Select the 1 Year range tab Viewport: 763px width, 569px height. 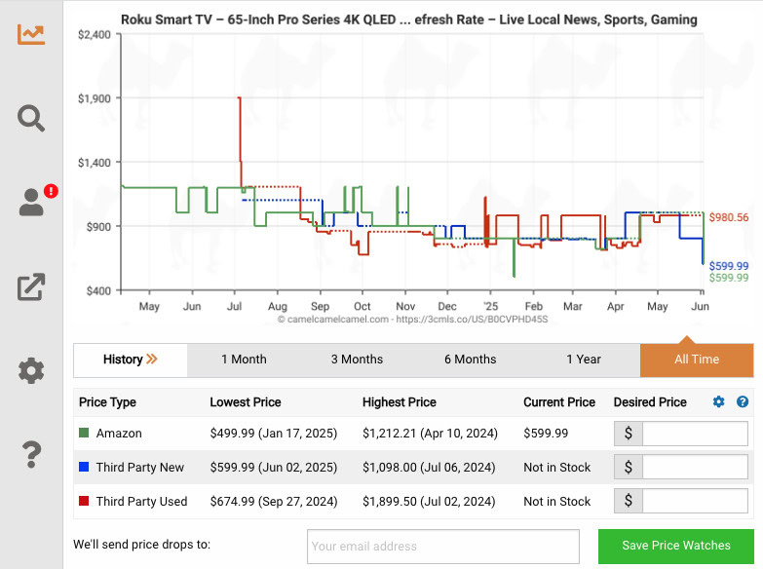(x=584, y=360)
